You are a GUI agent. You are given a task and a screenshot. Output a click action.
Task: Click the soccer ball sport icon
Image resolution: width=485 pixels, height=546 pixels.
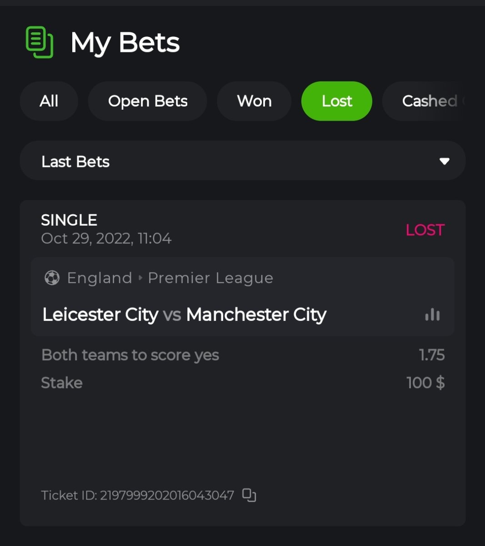pyautogui.click(x=52, y=278)
